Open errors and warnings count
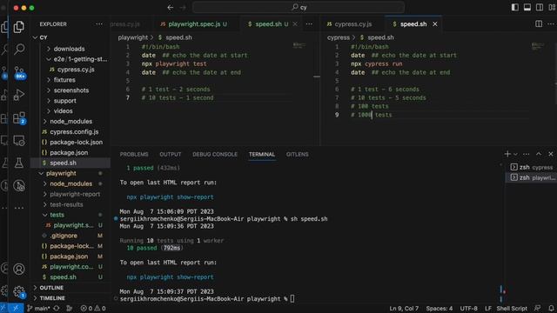This screenshot has width=557, height=313. 93,309
